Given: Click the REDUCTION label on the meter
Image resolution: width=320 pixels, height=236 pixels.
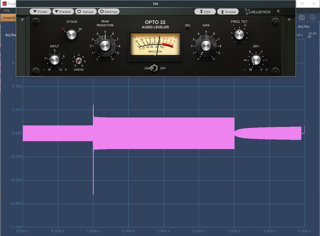Looking at the screenshot, I should (155, 52).
